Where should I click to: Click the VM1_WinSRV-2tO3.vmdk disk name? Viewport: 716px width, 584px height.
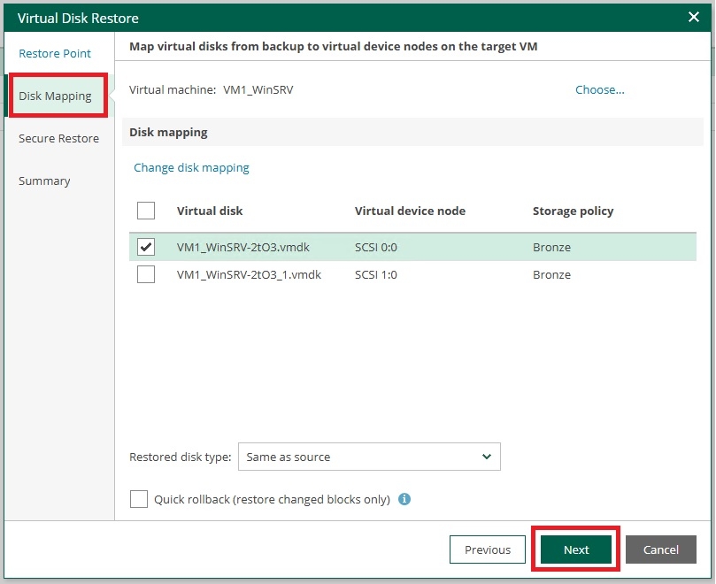[x=243, y=247]
